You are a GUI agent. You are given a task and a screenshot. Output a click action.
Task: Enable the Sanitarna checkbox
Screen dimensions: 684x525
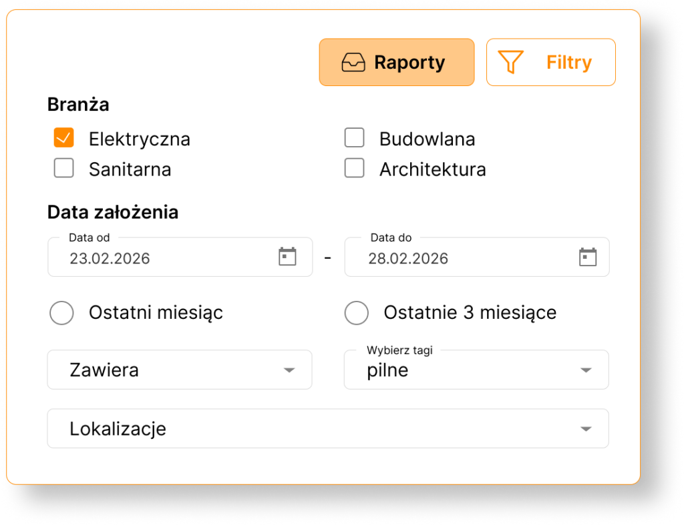63,168
